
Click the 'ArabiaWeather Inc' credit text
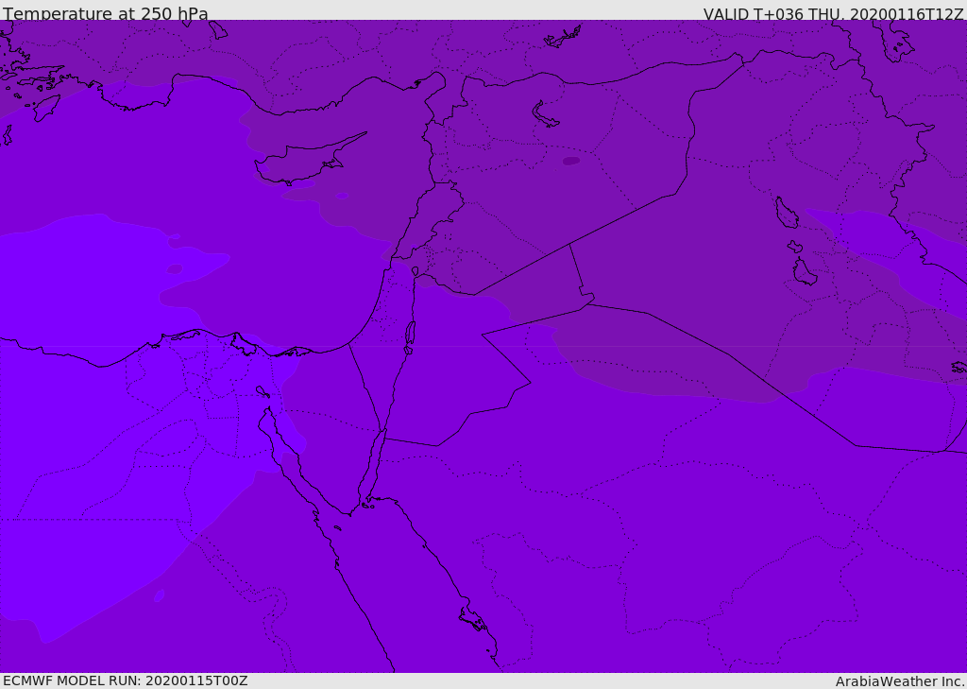(900, 681)
